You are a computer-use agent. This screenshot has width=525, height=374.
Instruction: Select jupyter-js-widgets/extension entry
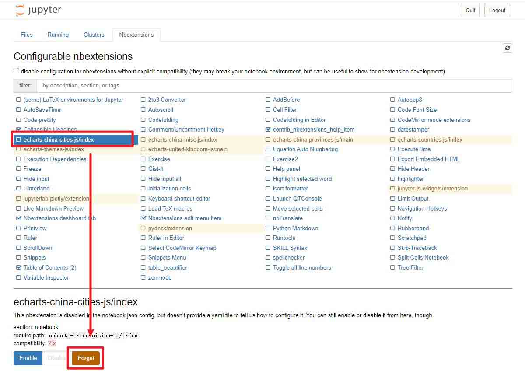[x=433, y=189]
